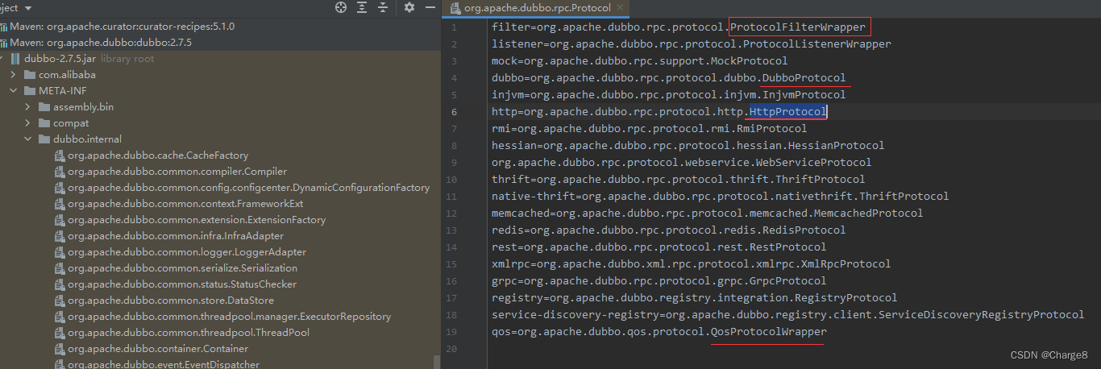The image size is (1101, 369).
Task: Click ServiceDiscoveryRegistryProtocol on line 18
Action: pyautogui.click(x=982, y=314)
